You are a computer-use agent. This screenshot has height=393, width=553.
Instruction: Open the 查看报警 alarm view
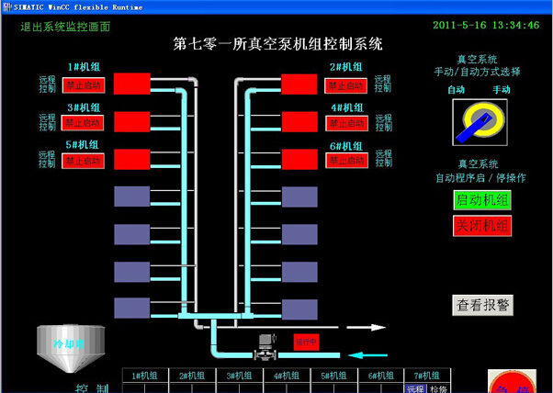pyautogui.click(x=482, y=306)
